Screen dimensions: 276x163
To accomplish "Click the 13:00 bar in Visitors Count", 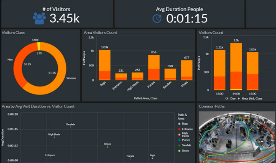I will click(220, 70).
